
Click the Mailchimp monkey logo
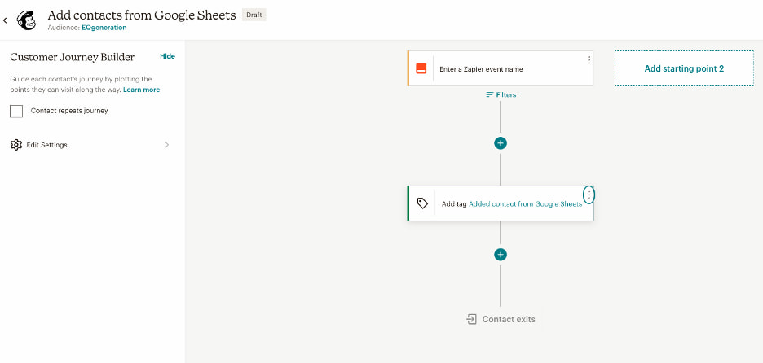(x=26, y=20)
